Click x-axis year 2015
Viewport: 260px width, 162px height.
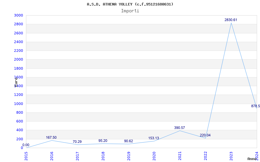pos(26,156)
